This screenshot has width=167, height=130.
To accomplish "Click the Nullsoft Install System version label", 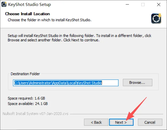I will click(x=35, y=114).
